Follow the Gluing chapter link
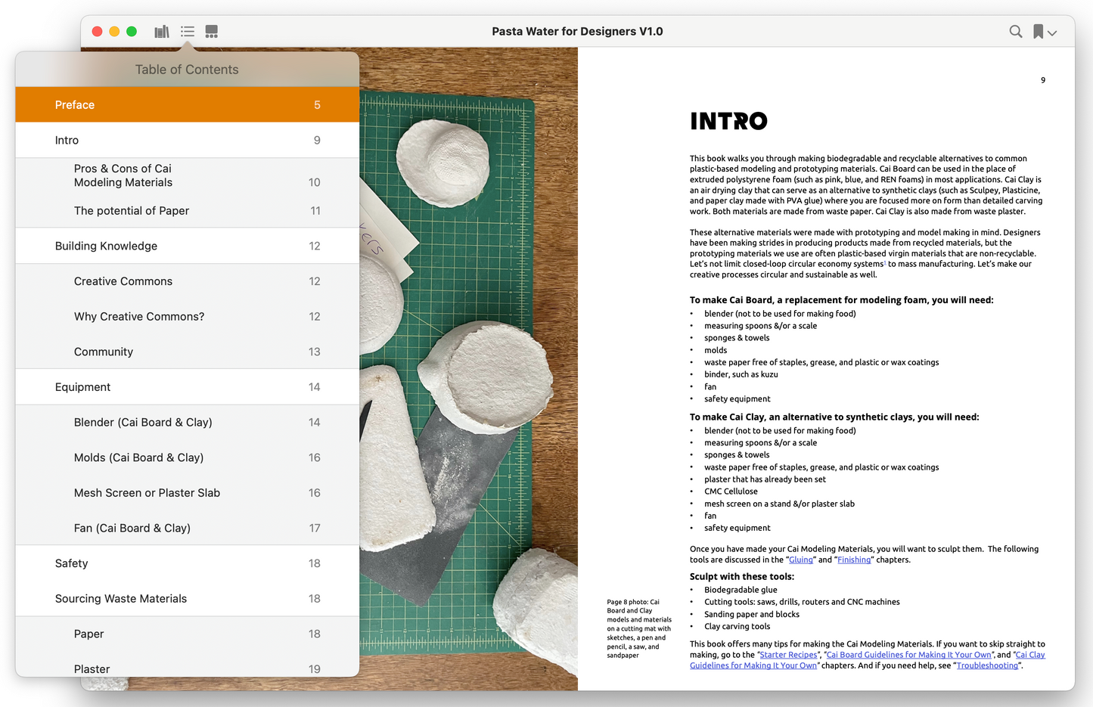The image size is (1093, 707). 800,560
